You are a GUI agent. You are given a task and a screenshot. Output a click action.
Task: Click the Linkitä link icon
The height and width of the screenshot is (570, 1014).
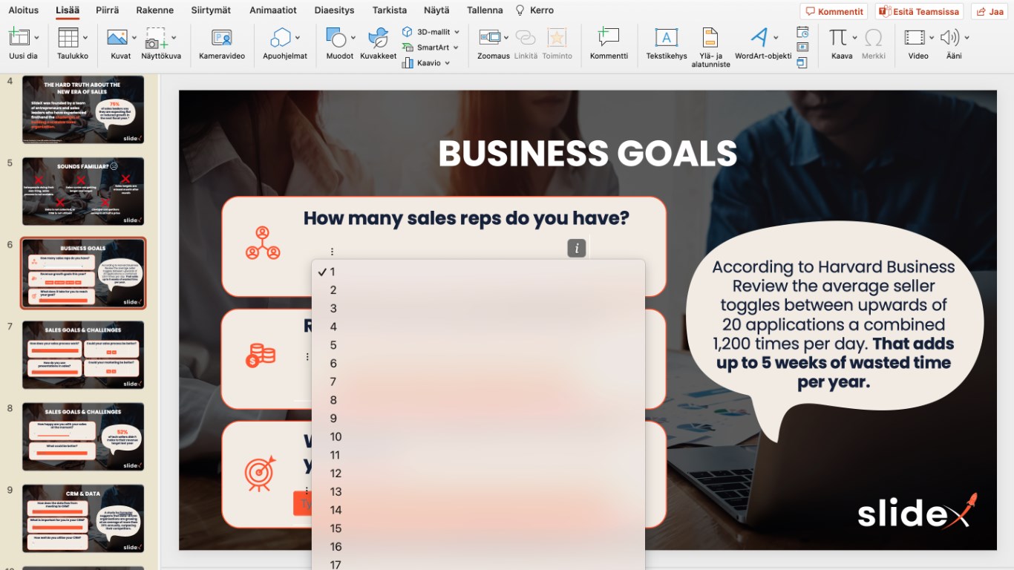click(x=526, y=37)
